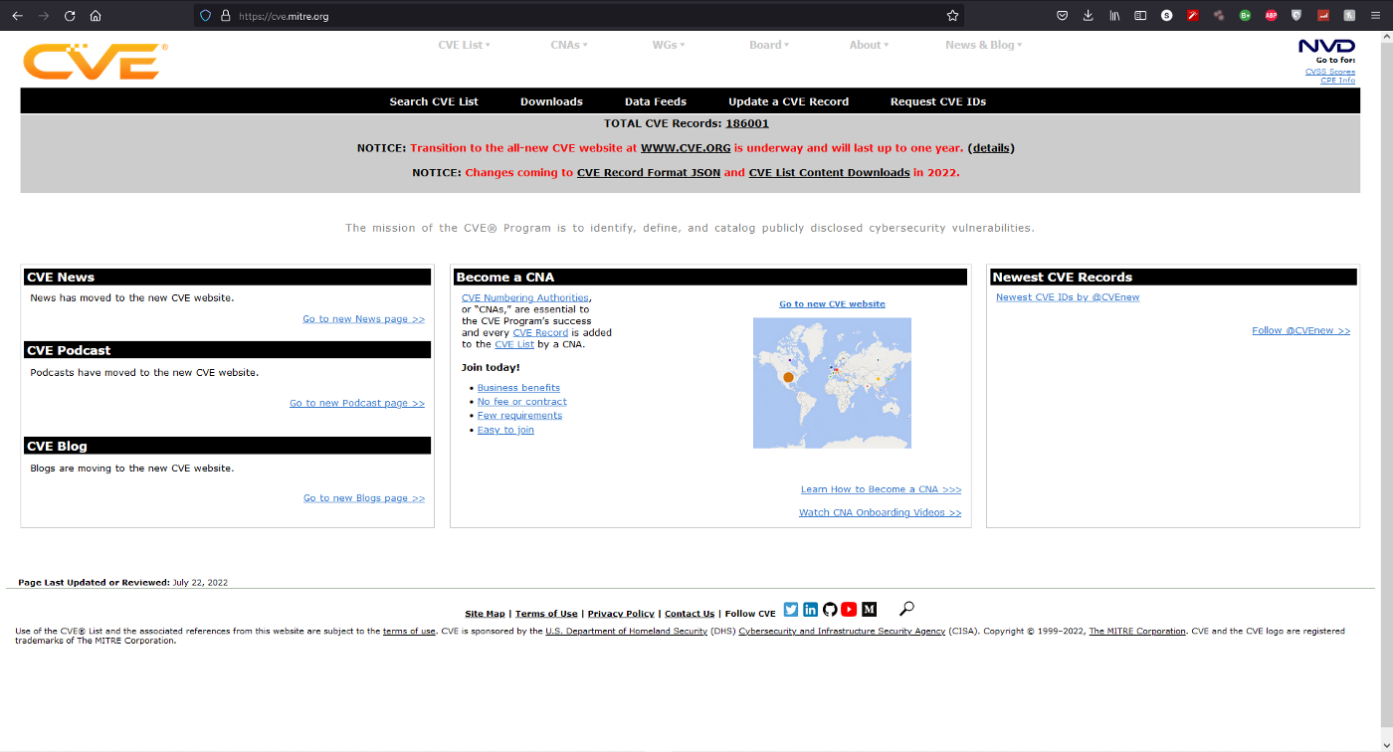The image size is (1393, 752).
Task: Open the NVD CVSS Scores link
Action: coord(1330,72)
